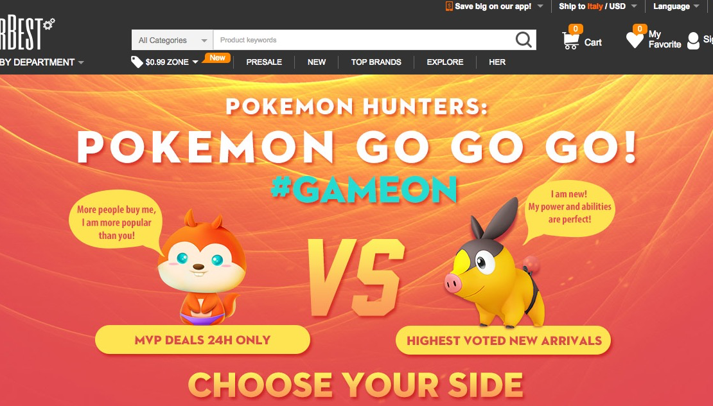This screenshot has width=713, height=406.
Task: Expand Ship to Italy / USD selector
Action: pos(597,6)
